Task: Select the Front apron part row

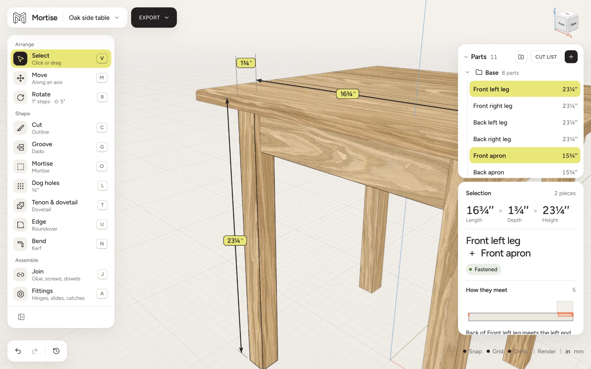Action: point(525,156)
